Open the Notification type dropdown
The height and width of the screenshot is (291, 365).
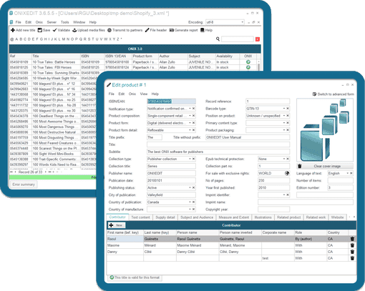click(190, 109)
